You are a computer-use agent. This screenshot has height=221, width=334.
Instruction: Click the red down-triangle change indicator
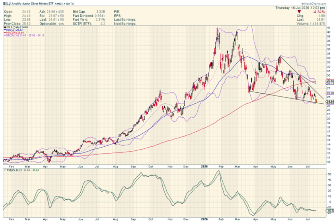[x=299, y=12]
